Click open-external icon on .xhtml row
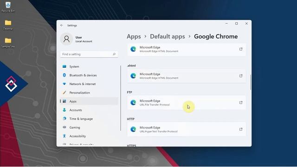 click(241, 76)
